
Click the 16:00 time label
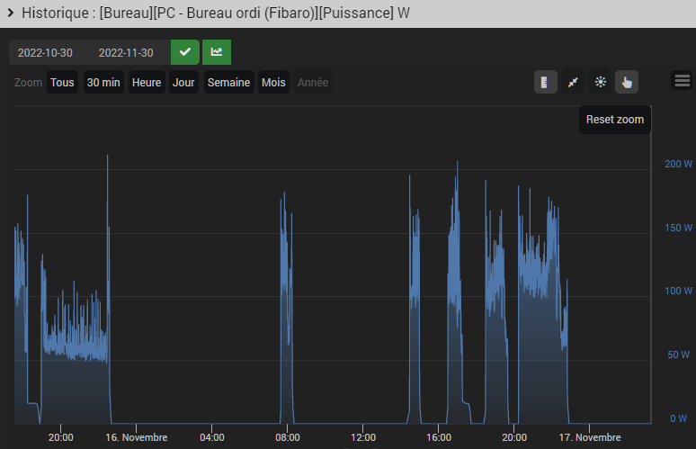click(x=439, y=437)
